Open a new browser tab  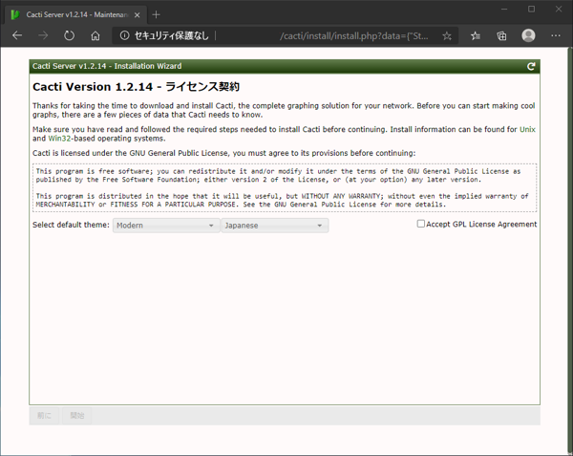pos(156,14)
